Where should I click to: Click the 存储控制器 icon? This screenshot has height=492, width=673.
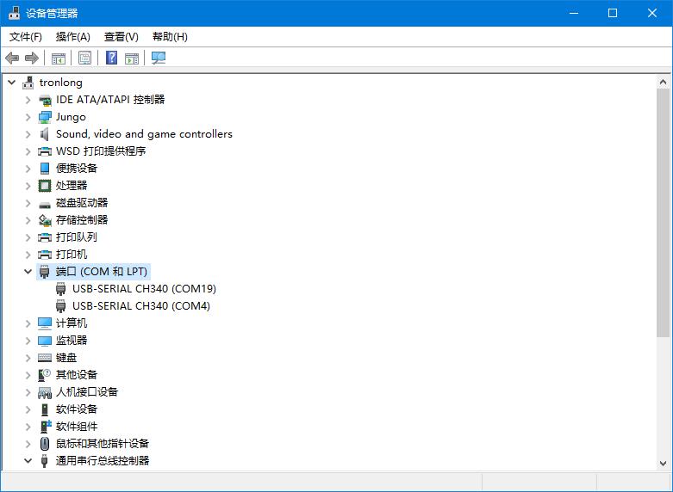(45, 220)
